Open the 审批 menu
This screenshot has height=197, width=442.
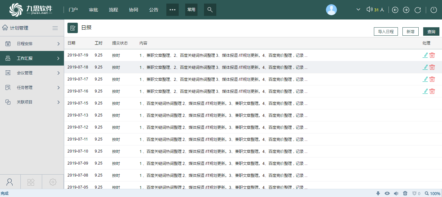pos(93,10)
